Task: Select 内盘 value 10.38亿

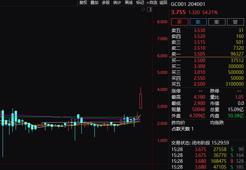Action: (x=236, y=116)
